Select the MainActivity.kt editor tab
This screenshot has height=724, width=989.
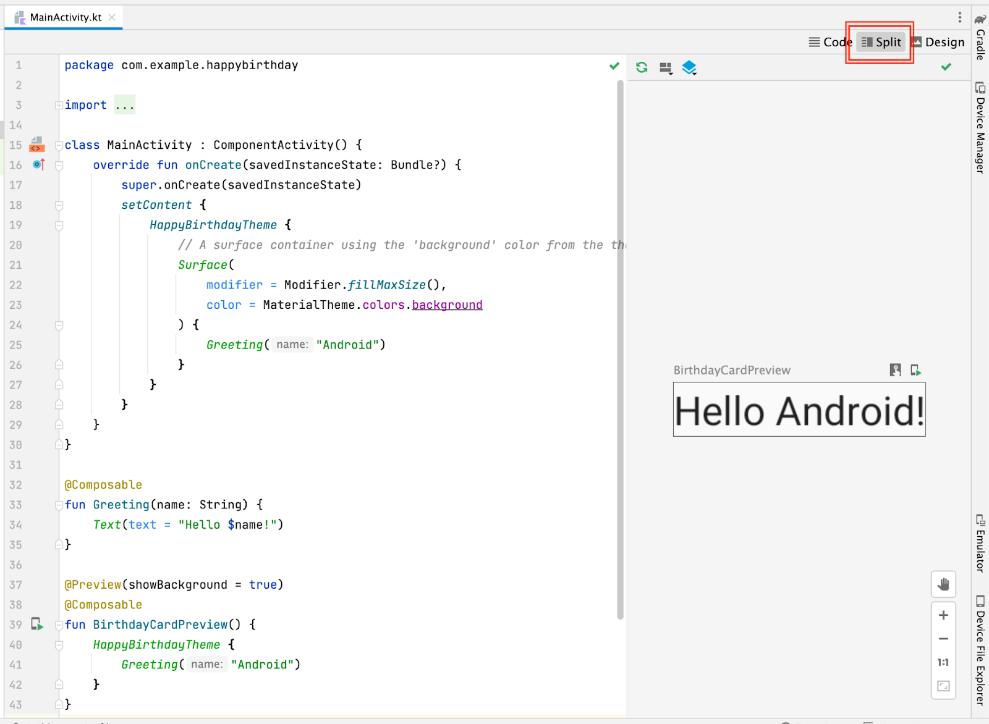coord(64,17)
